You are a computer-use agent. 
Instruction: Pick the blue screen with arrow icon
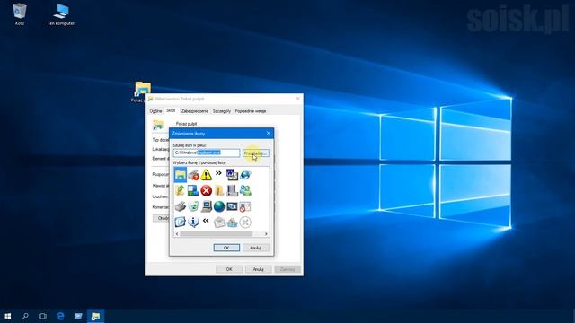[180, 222]
